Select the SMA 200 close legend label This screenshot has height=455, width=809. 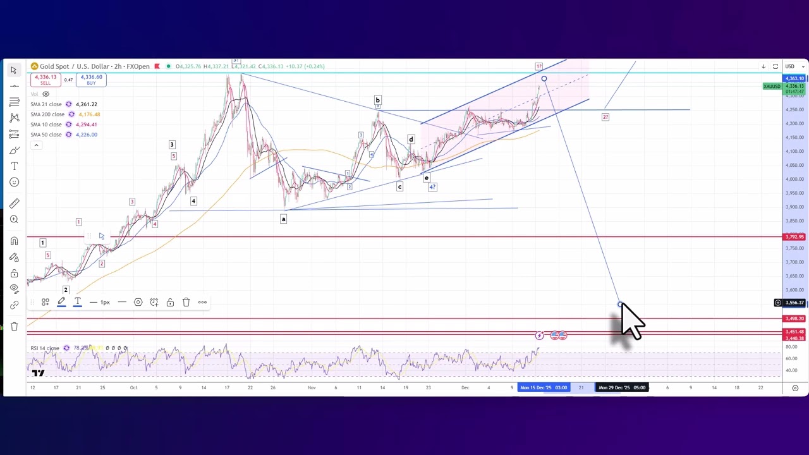47,114
